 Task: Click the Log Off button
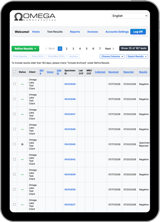click(138, 32)
